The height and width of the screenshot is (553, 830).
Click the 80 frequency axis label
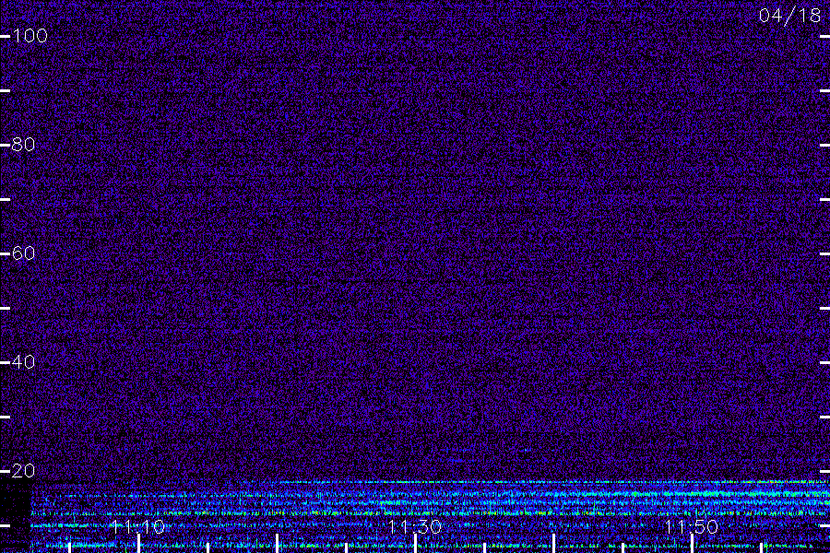click(23, 145)
